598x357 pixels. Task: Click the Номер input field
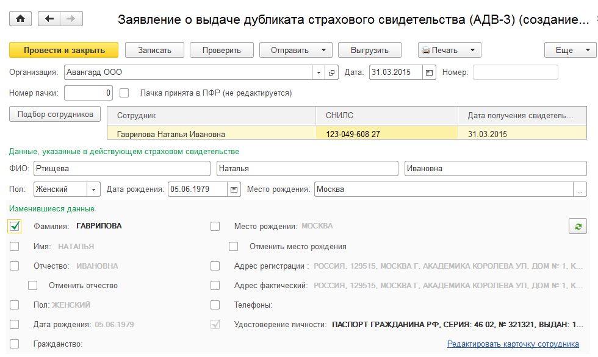click(x=515, y=72)
